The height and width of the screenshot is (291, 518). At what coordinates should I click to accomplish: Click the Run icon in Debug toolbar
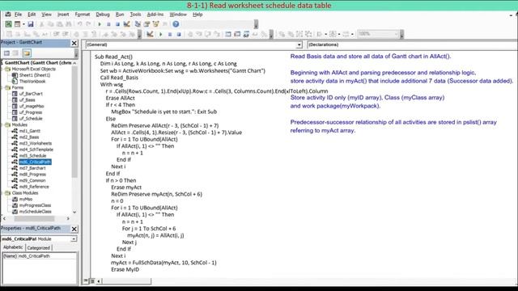161,34
